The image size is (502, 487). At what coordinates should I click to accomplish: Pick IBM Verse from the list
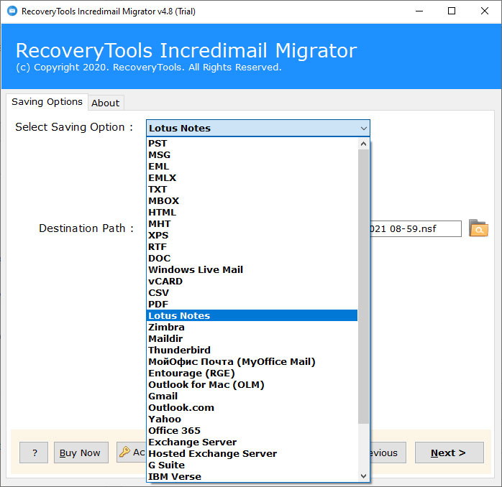pyautogui.click(x=252, y=477)
